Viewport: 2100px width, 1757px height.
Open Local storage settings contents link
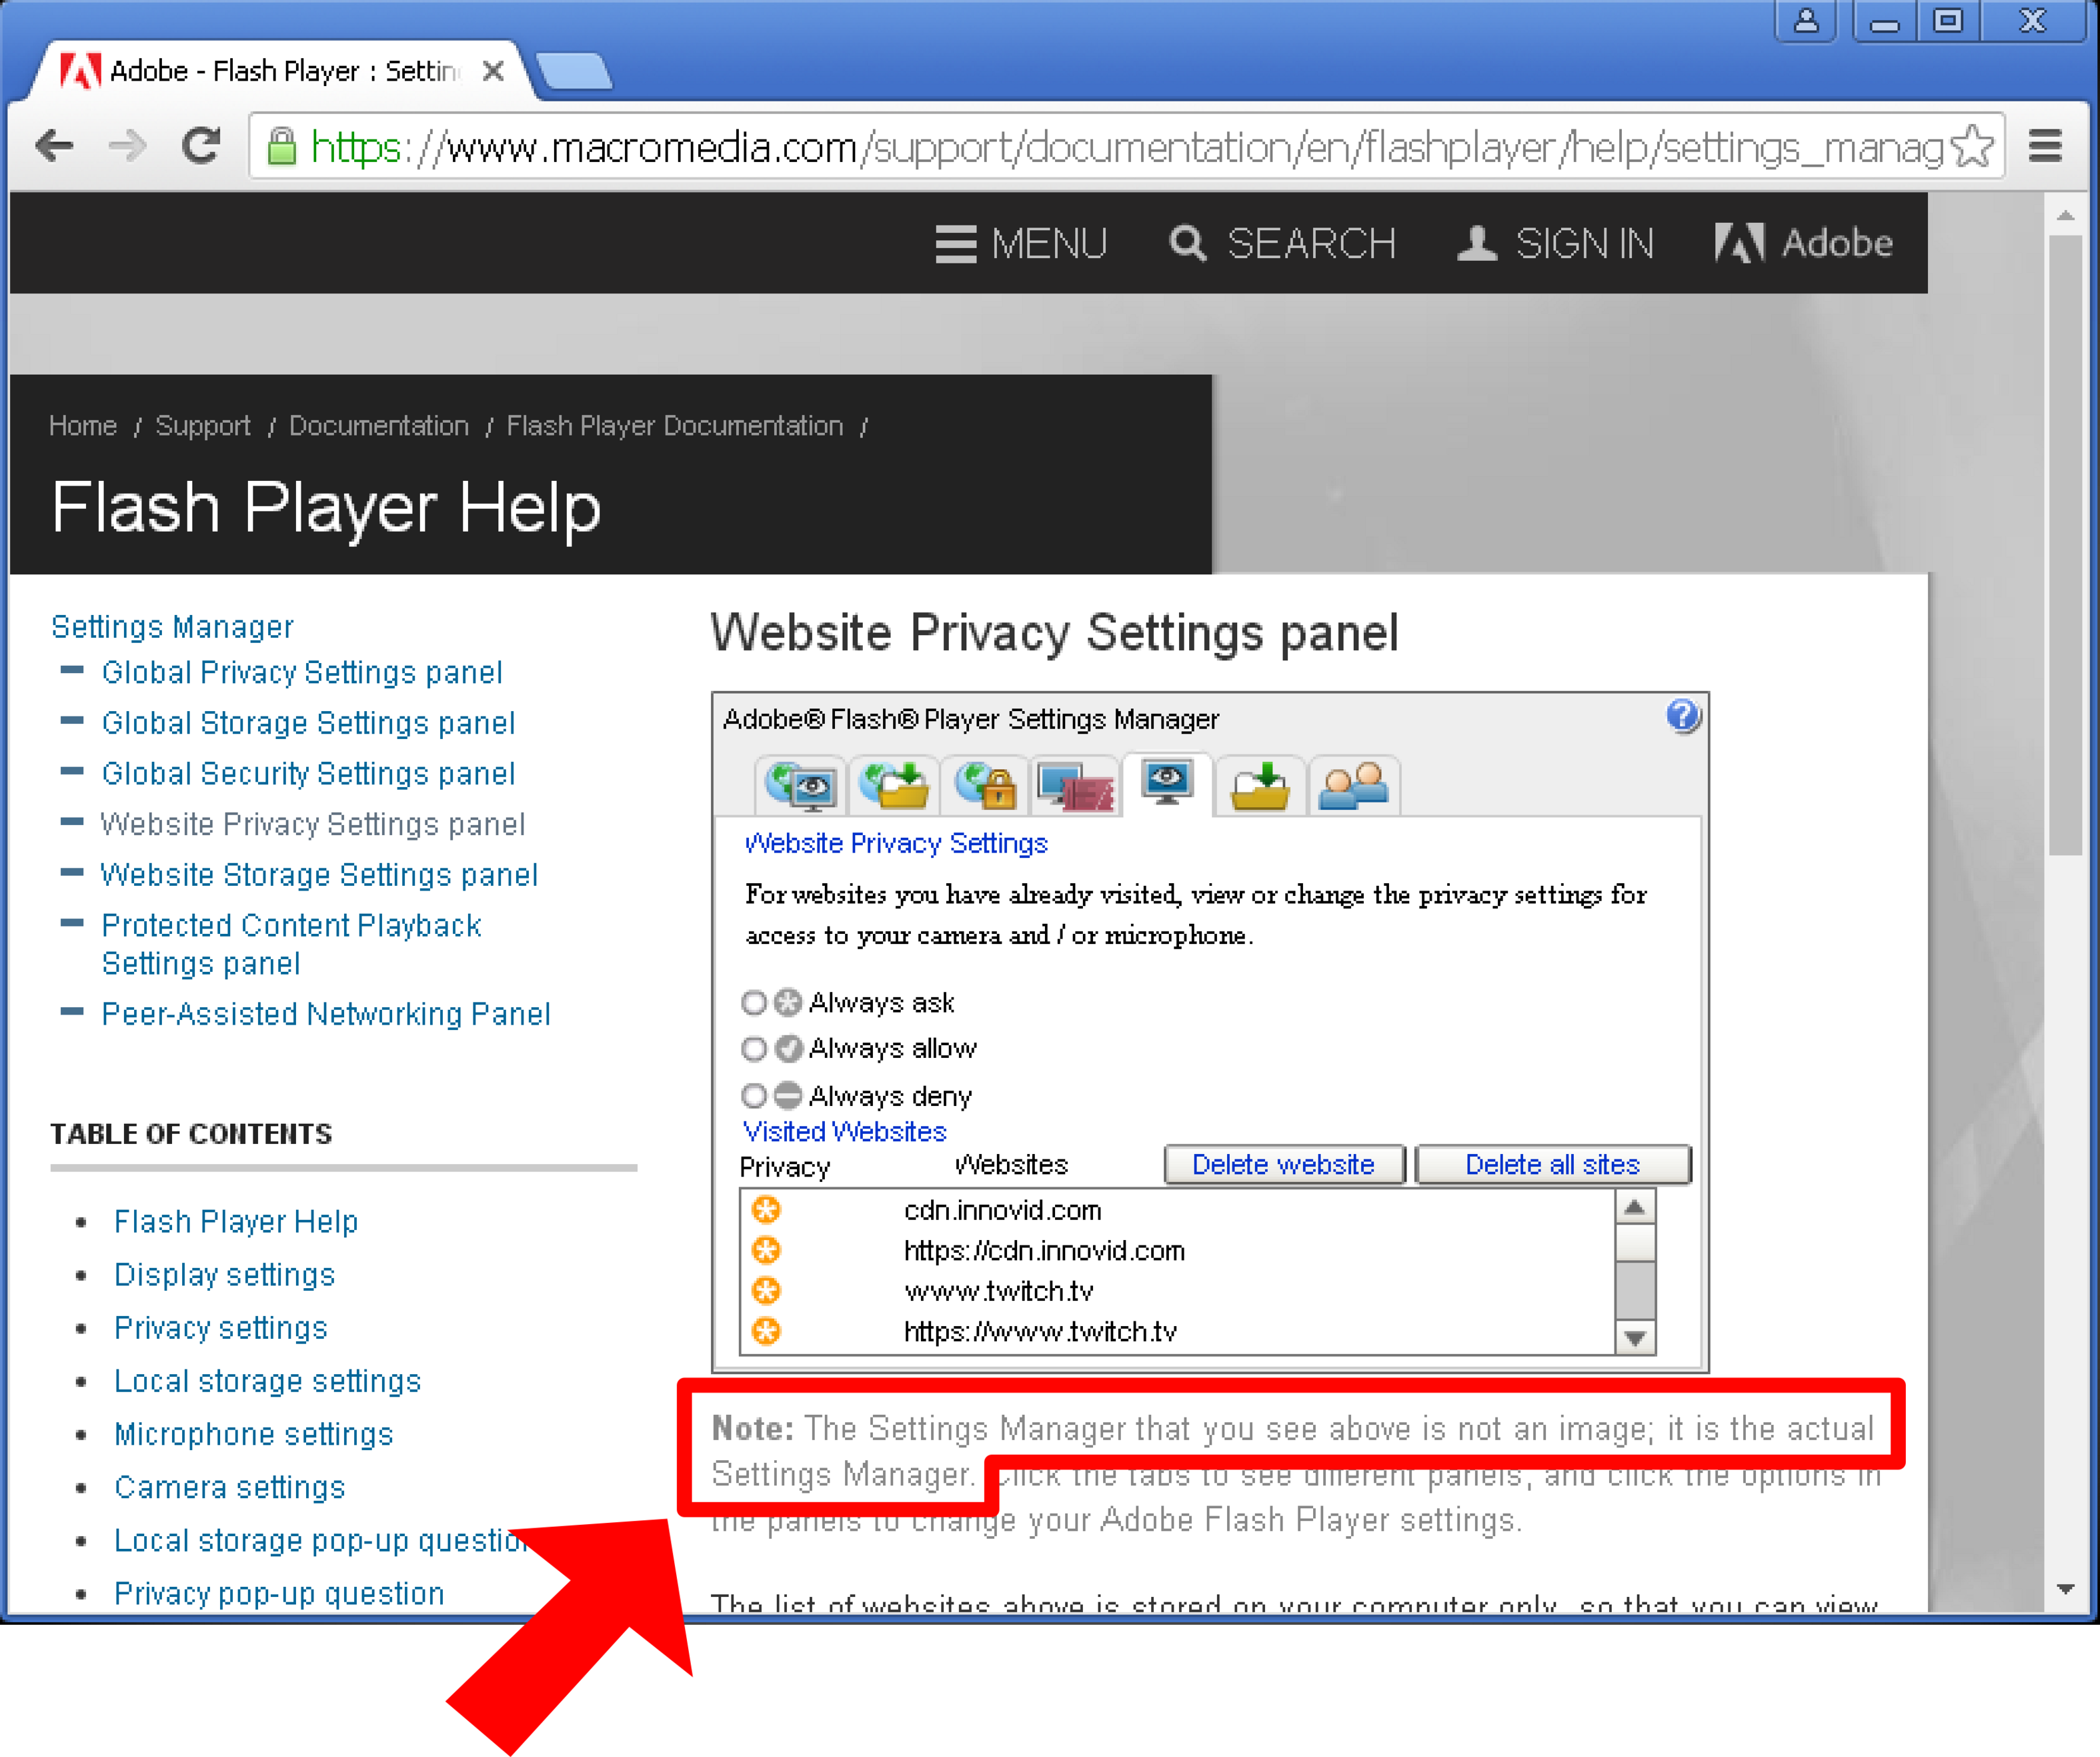[267, 1381]
